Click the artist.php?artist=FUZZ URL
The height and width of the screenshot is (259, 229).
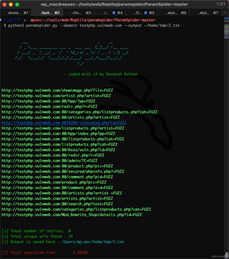pos(56,95)
